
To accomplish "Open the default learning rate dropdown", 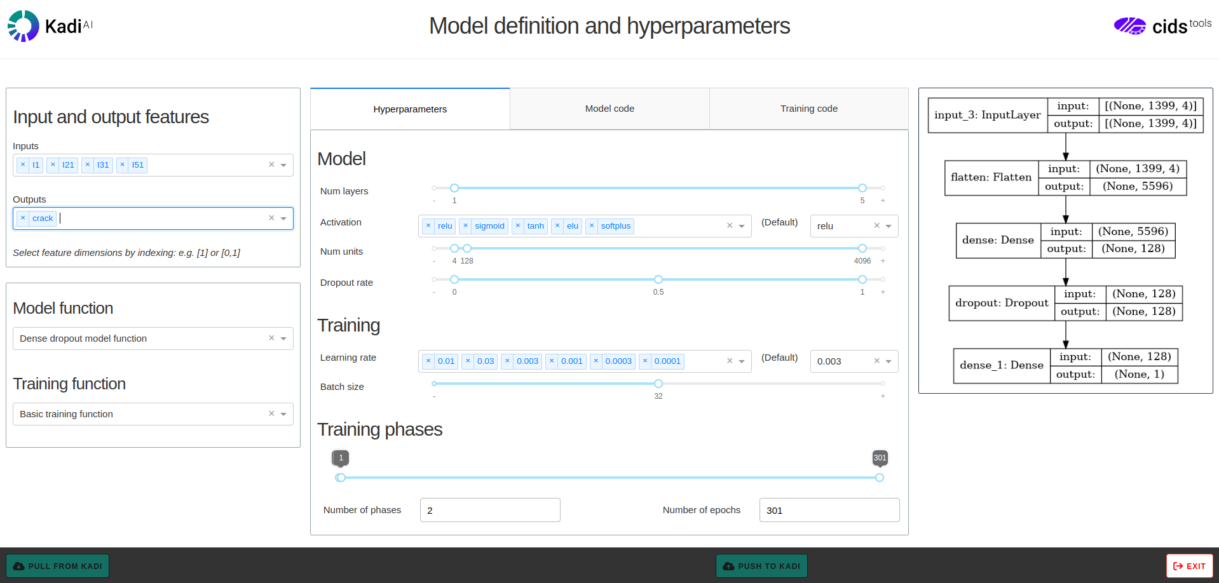I will [x=889, y=361].
